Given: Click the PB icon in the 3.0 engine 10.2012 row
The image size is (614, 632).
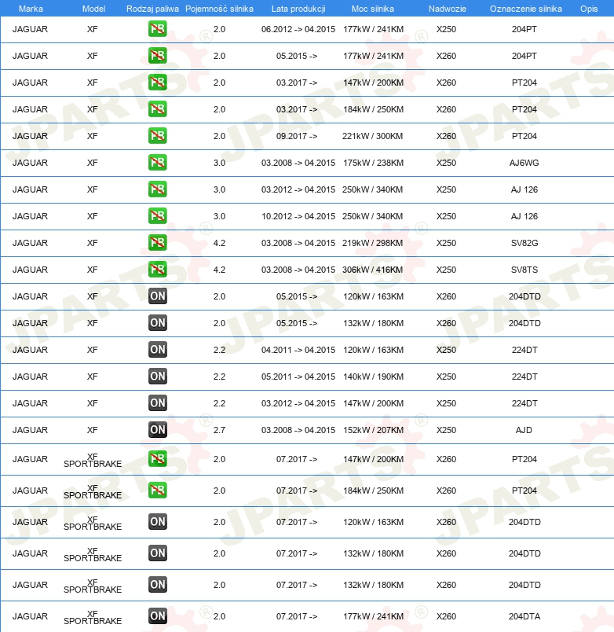Looking at the screenshot, I should pyautogui.click(x=157, y=216).
